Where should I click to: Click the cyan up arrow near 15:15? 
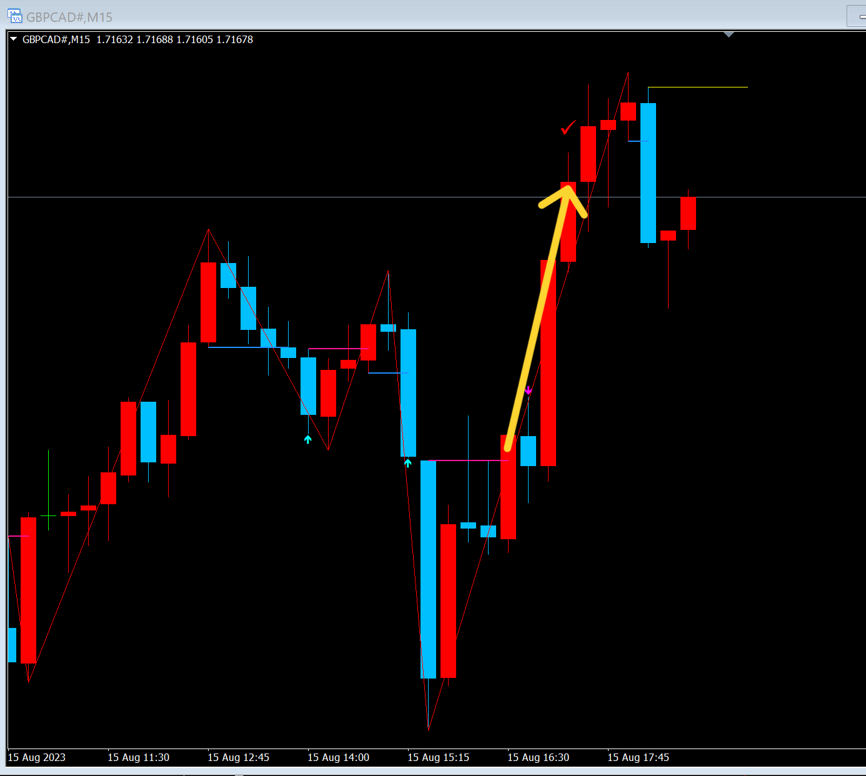[x=407, y=463]
